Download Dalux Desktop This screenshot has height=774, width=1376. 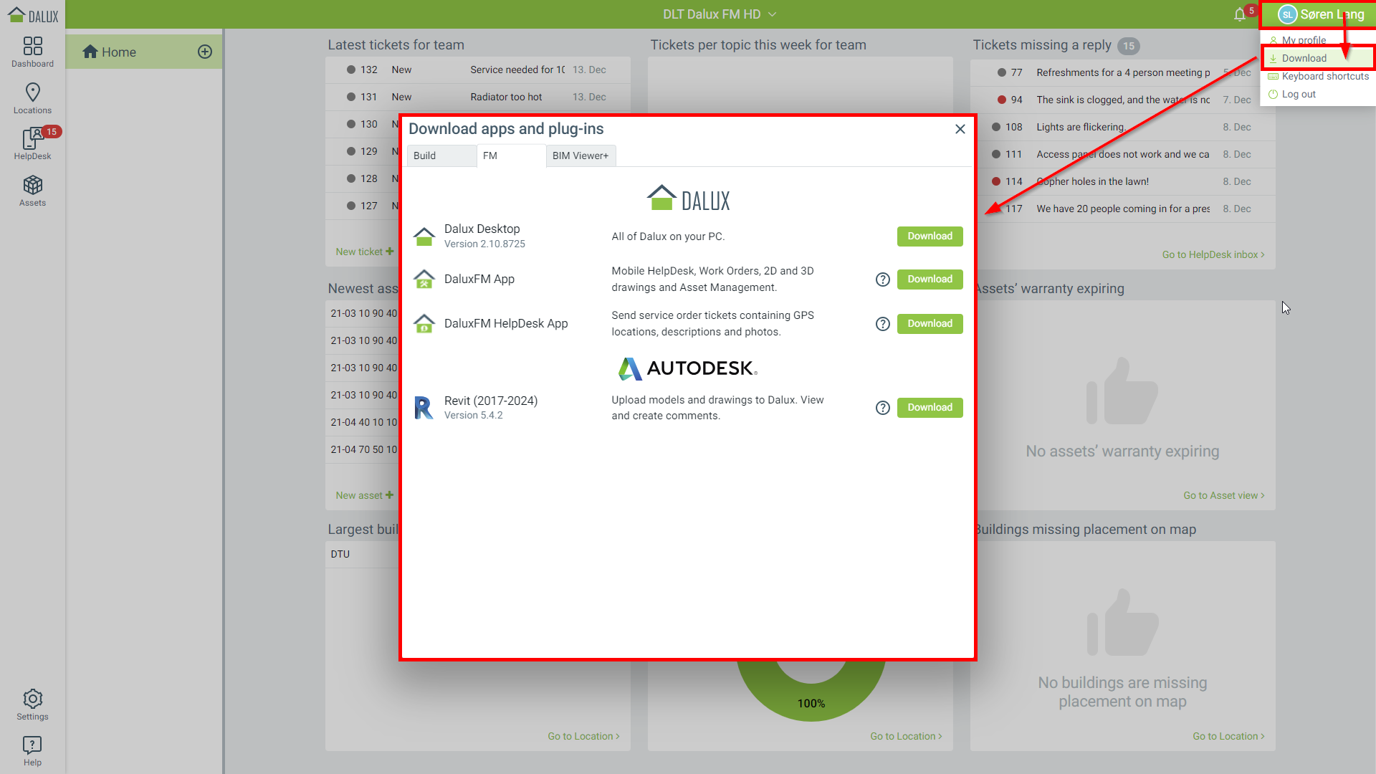click(x=930, y=236)
